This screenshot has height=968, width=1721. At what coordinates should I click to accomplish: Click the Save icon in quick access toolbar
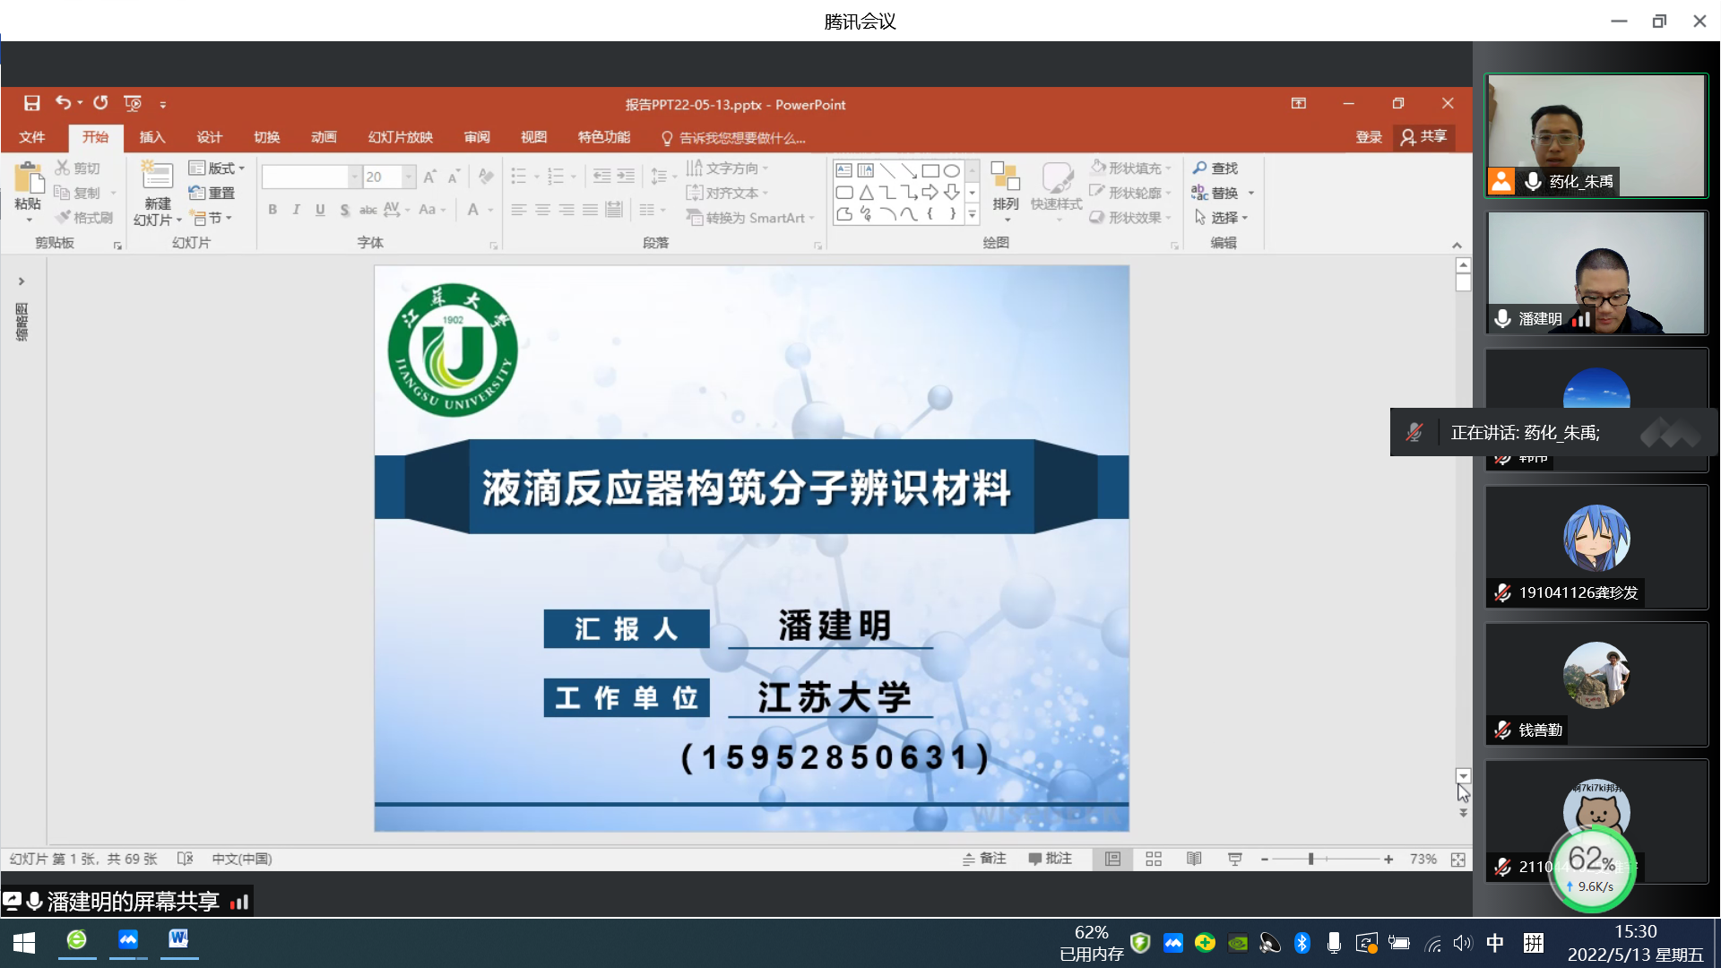tap(31, 103)
